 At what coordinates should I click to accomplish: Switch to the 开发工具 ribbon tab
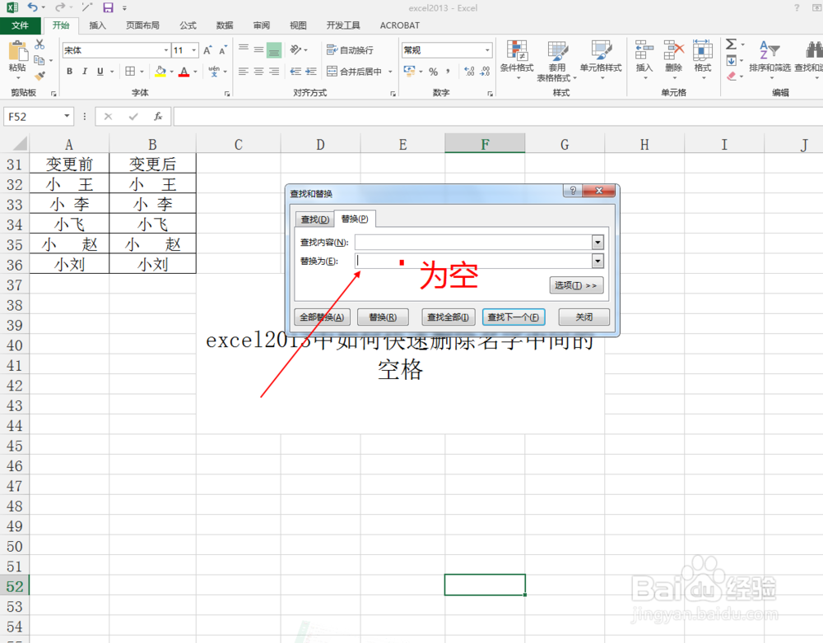[342, 25]
